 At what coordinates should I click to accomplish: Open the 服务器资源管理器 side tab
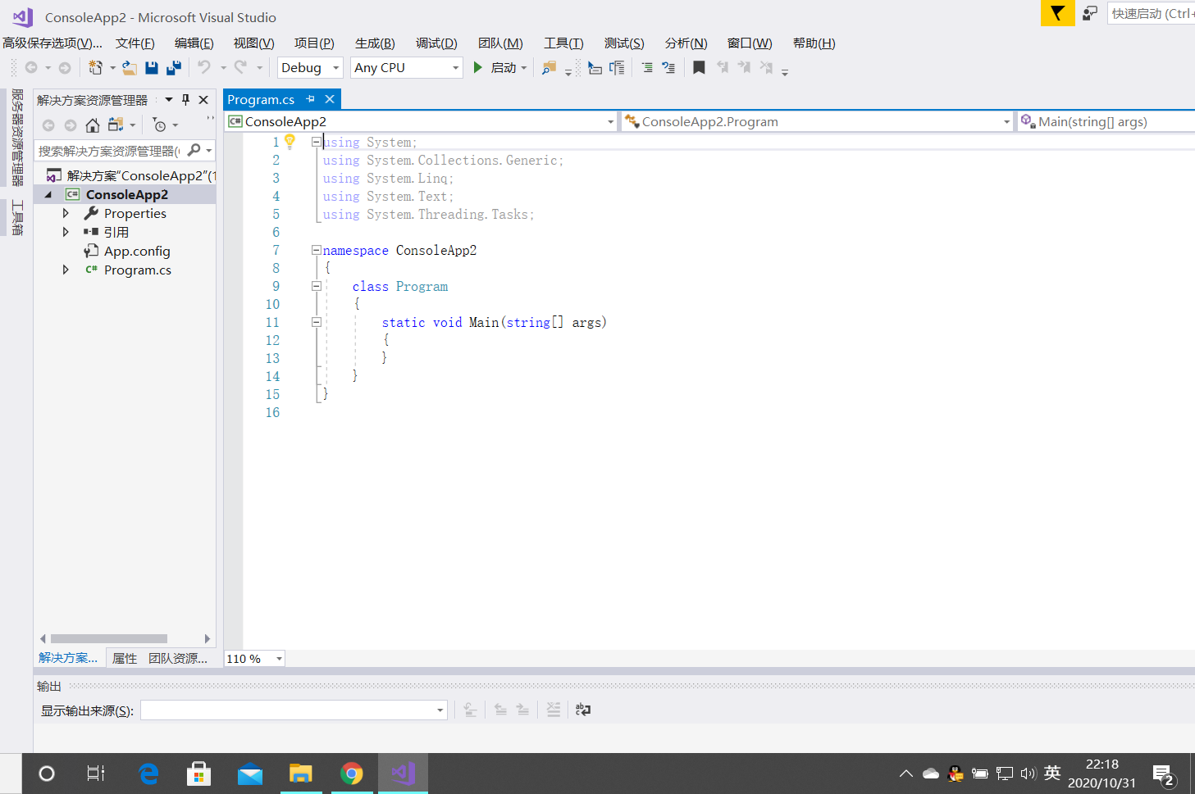tap(16, 138)
